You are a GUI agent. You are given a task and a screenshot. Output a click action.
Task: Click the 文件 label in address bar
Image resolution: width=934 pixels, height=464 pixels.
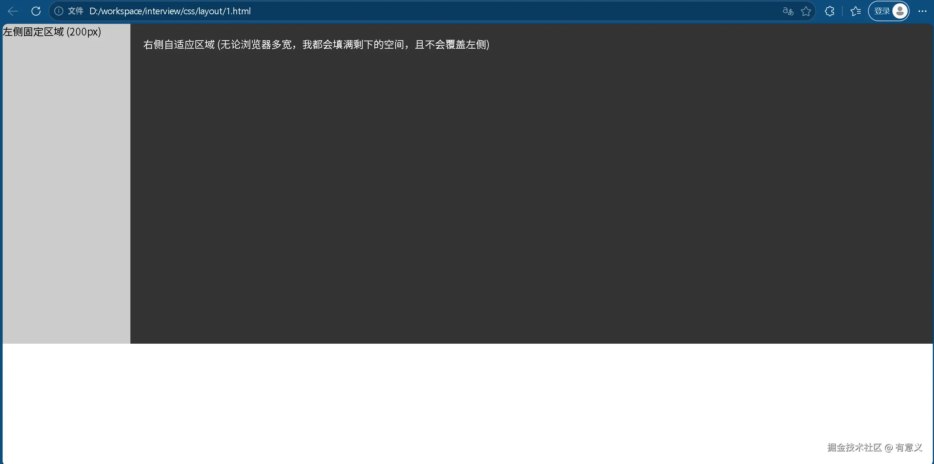pyautogui.click(x=76, y=11)
